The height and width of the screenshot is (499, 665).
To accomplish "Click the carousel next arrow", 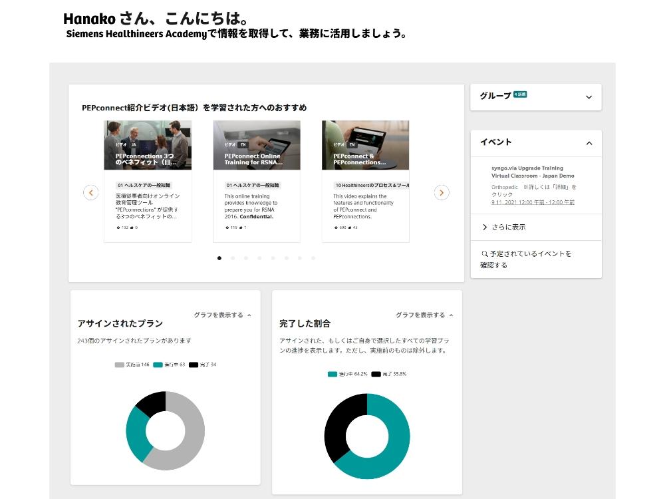I will (442, 192).
